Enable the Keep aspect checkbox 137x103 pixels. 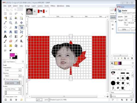tap(4, 97)
